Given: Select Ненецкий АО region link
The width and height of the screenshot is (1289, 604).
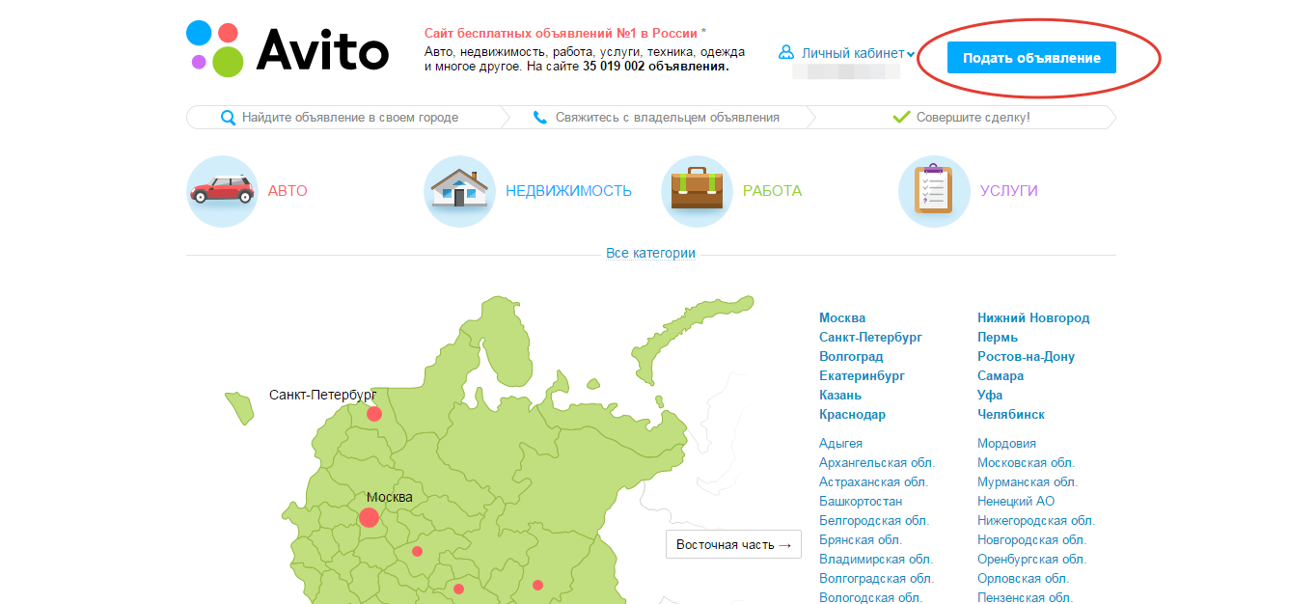Looking at the screenshot, I should tap(1016, 501).
